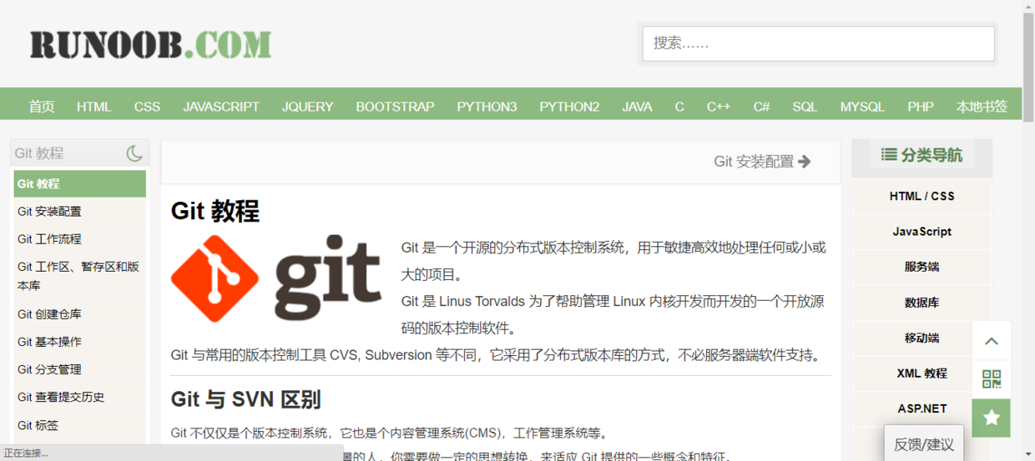Open C# in the navigation bar
This screenshot has height=461, width=1035.
(x=761, y=107)
